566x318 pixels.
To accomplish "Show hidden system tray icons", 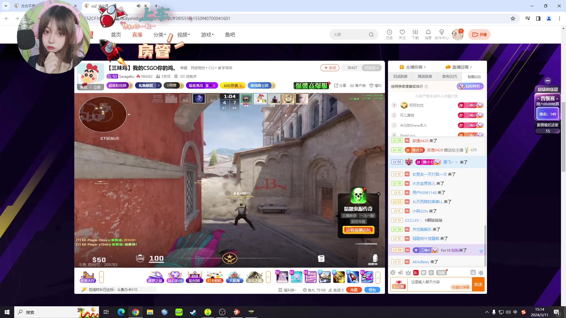I will 487,312.
